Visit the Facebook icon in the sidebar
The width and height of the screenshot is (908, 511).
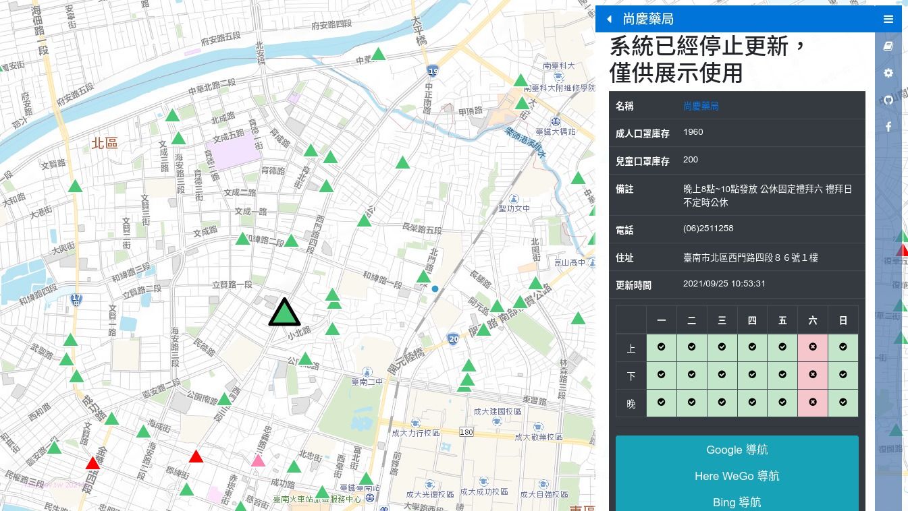888,127
